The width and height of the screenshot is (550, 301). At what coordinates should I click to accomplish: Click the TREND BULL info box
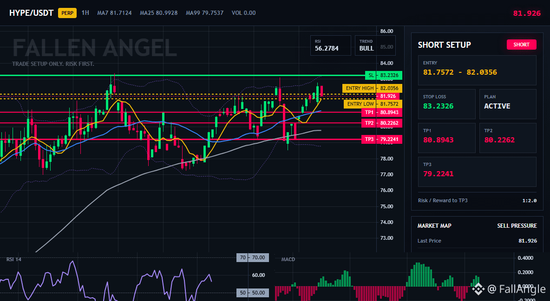coord(375,45)
